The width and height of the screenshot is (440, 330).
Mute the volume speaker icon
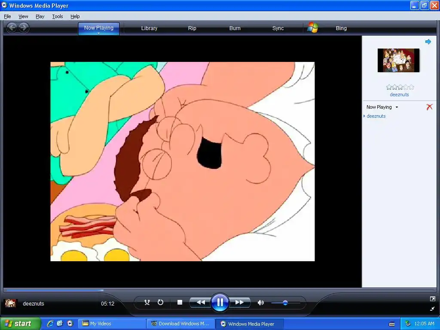[x=261, y=302]
